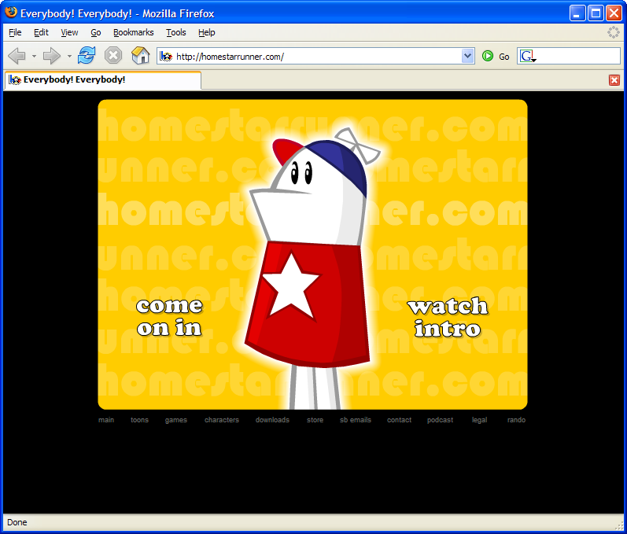Image resolution: width=627 pixels, height=534 pixels.
Task: Go to the Home page icon
Action: 140,56
